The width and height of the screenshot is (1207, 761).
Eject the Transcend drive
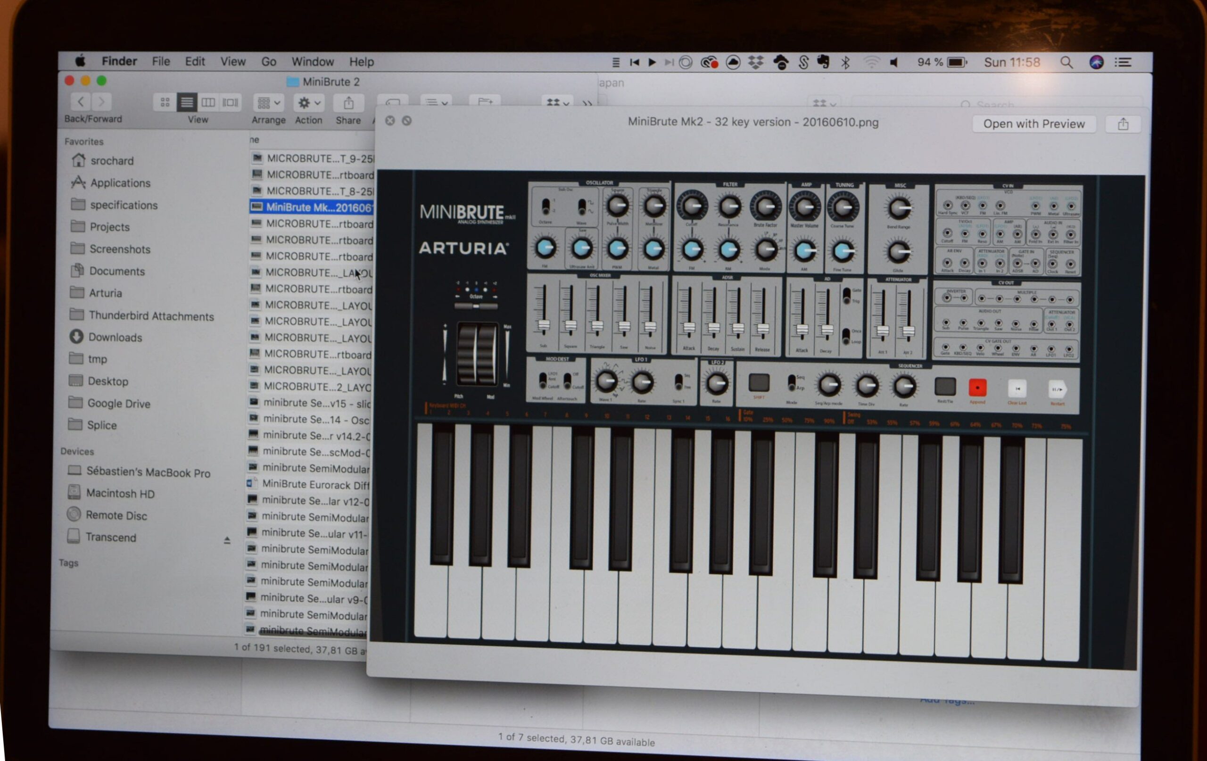point(227,540)
